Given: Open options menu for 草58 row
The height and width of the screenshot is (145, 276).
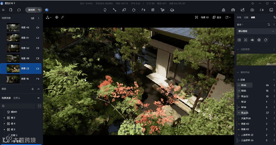Looking at the screenshot, I should point(274,85).
